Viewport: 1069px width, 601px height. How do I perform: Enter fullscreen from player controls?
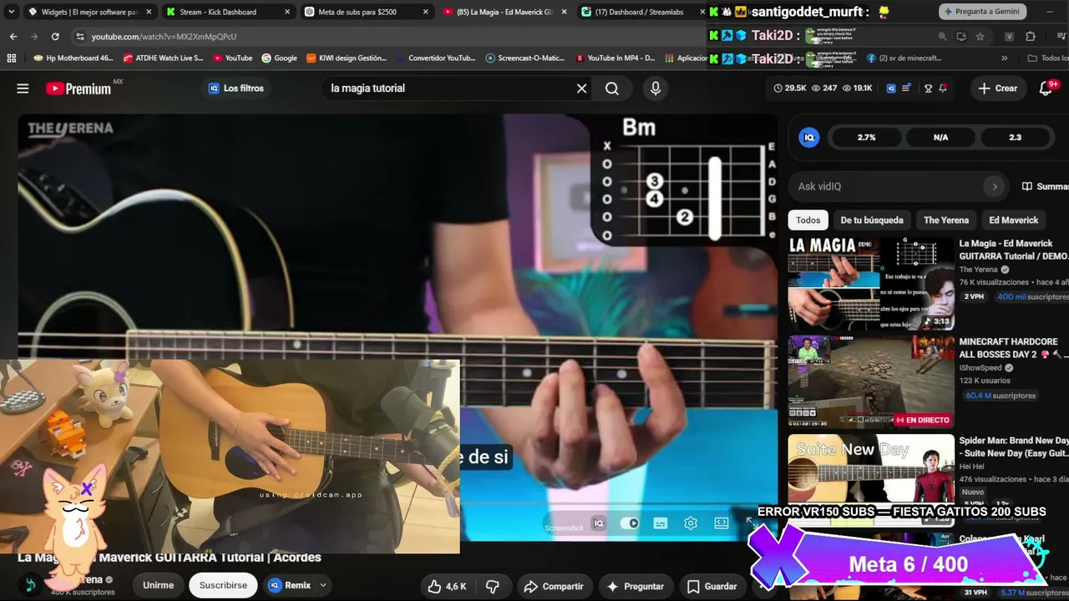click(x=751, y=523)
